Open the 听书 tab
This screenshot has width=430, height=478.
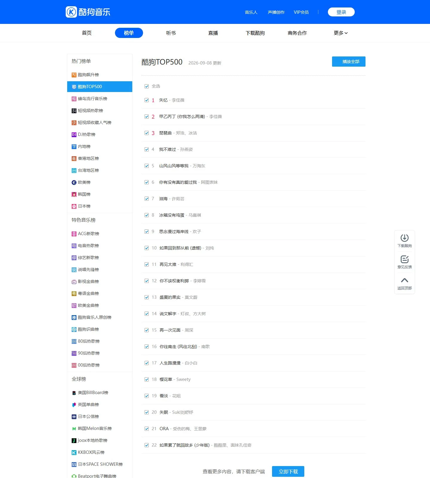pyautogui.click(x=171, y=33)
